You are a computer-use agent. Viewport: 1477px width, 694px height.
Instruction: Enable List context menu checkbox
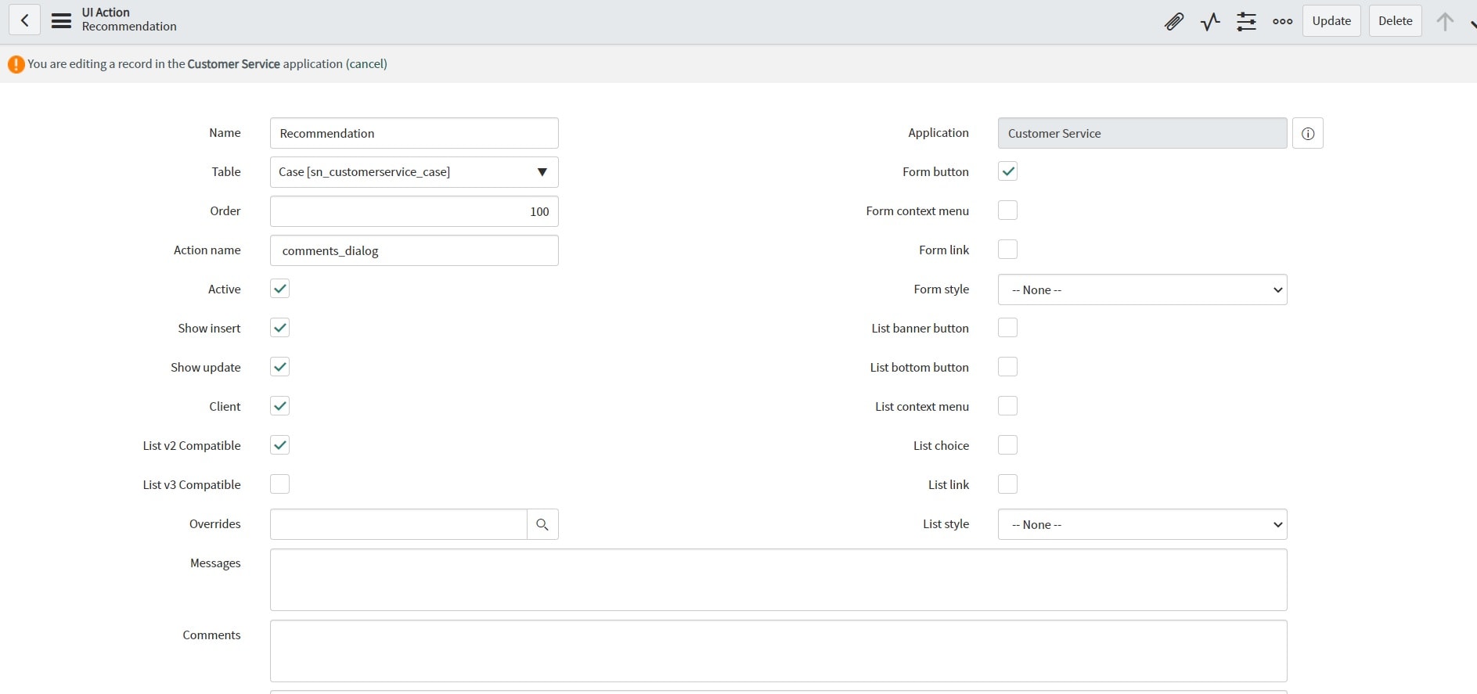(x=1007, y=406)
